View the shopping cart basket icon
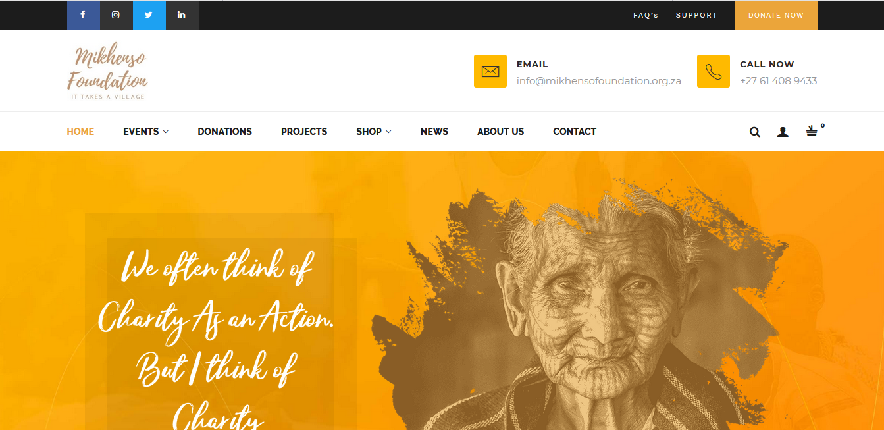 (812, 131)
